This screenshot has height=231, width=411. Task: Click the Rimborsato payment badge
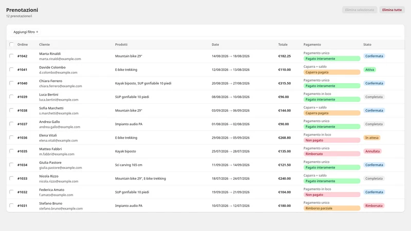coord(332,154)
